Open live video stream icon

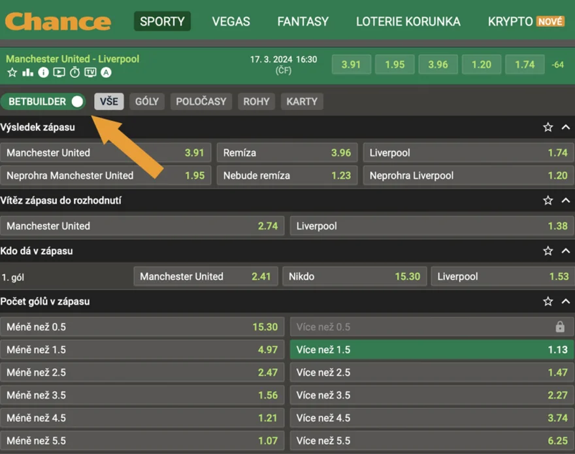[x=59, y=73]
